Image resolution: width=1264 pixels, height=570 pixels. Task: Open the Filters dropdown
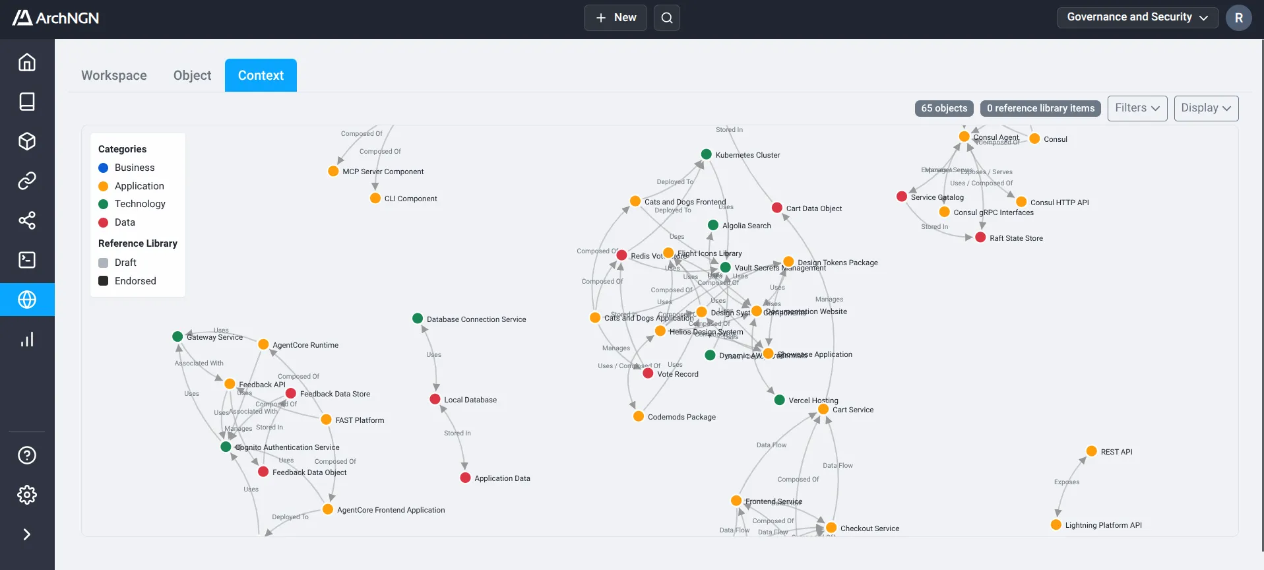coord(1137,108)
